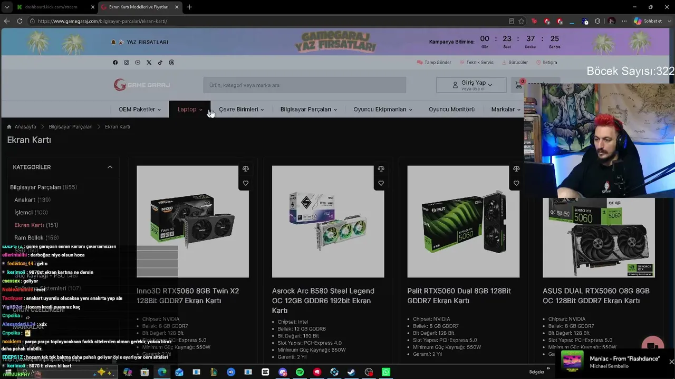Expand the Markalar menu
675x379 pixels.
click(506, 109)
